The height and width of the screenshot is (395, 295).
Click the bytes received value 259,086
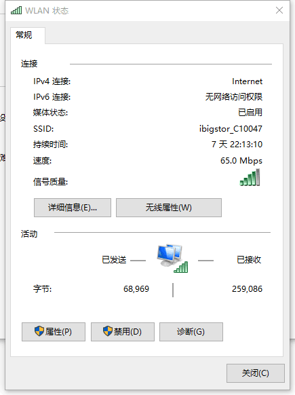pyautogui.click(x=247, y=289)
